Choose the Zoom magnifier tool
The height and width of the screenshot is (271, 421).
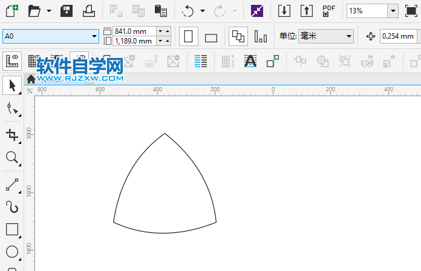pyautogui.click(x=11, y=158)
